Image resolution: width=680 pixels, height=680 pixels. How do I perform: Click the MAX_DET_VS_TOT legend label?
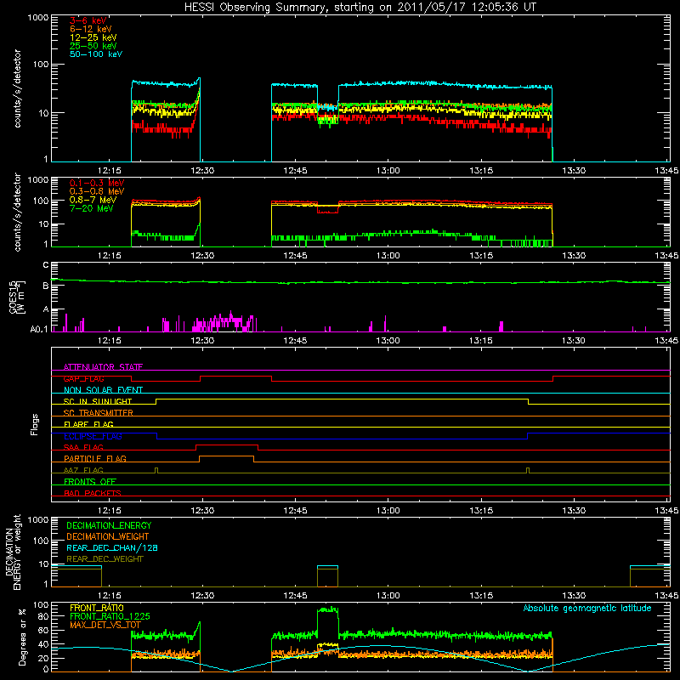click(x=105, y=625)
